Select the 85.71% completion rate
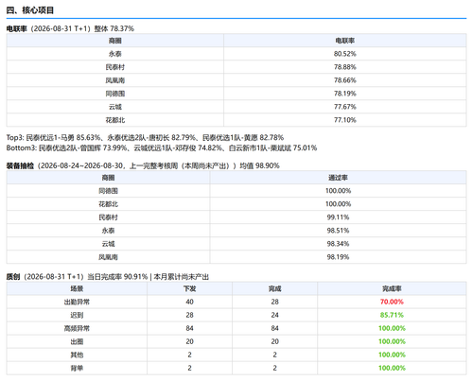 point(392,315)
